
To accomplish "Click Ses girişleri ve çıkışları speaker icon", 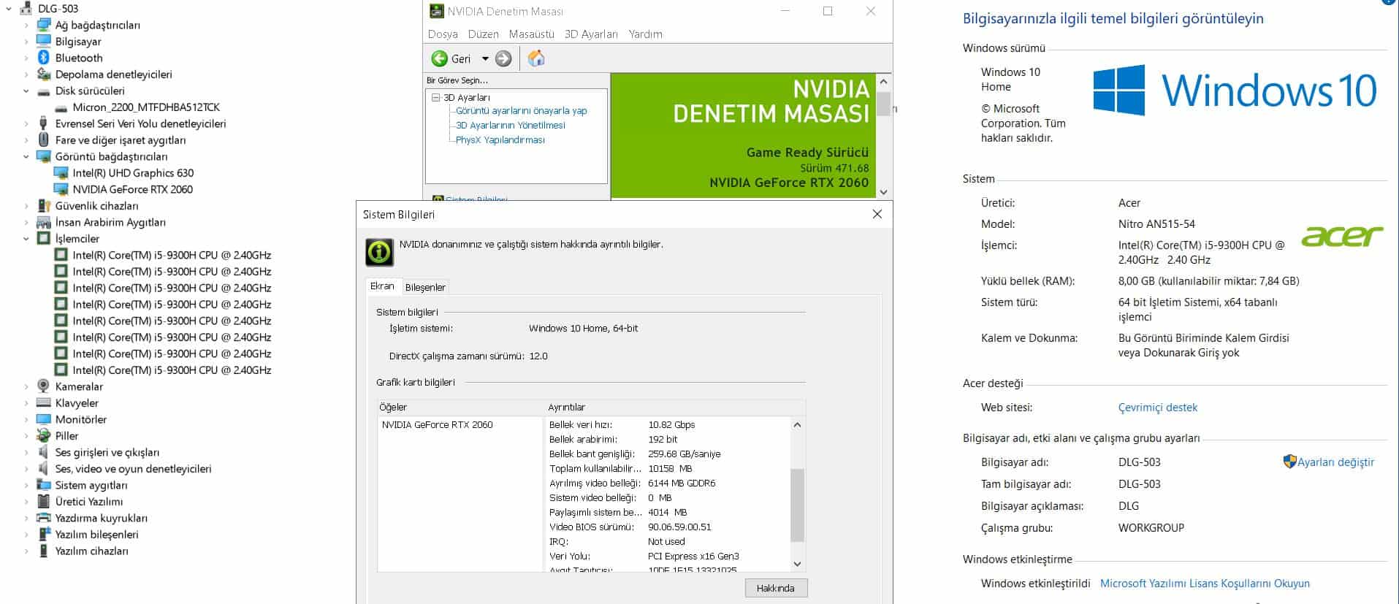I will click(43, 452).
